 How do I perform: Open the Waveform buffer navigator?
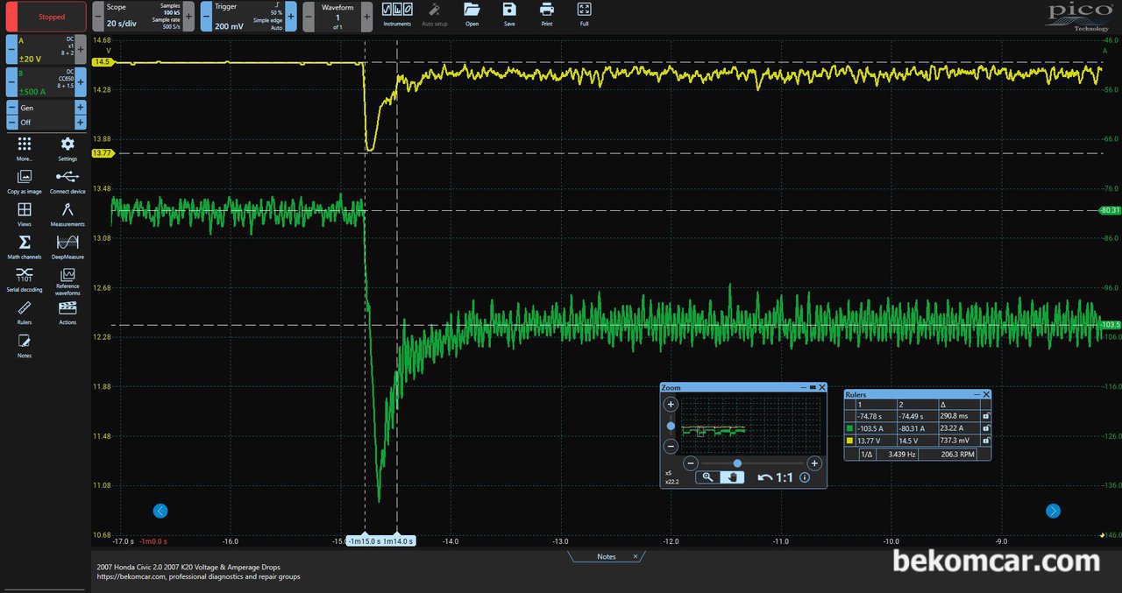pos(337,16)
